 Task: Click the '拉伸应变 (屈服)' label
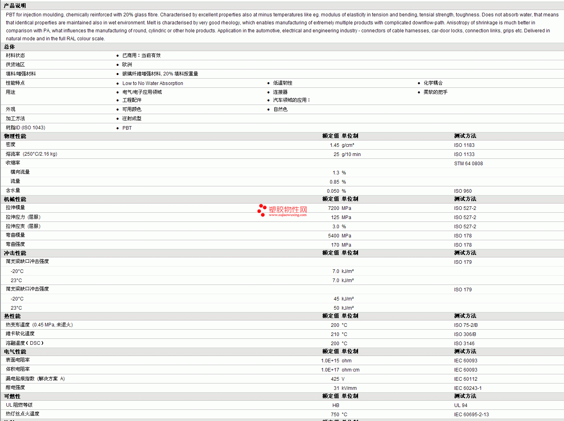(23, 226)
